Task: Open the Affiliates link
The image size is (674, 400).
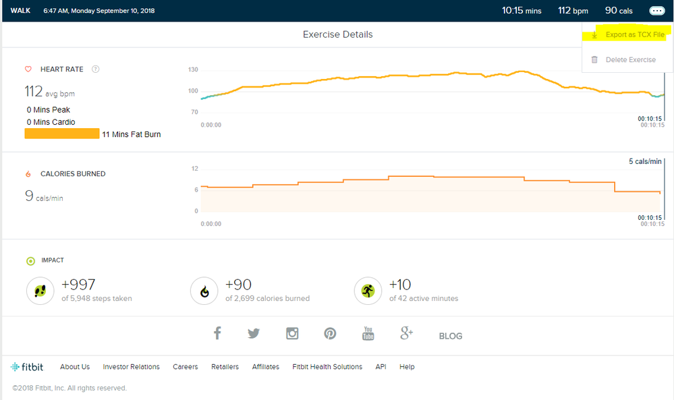Action: coord(266,367)
